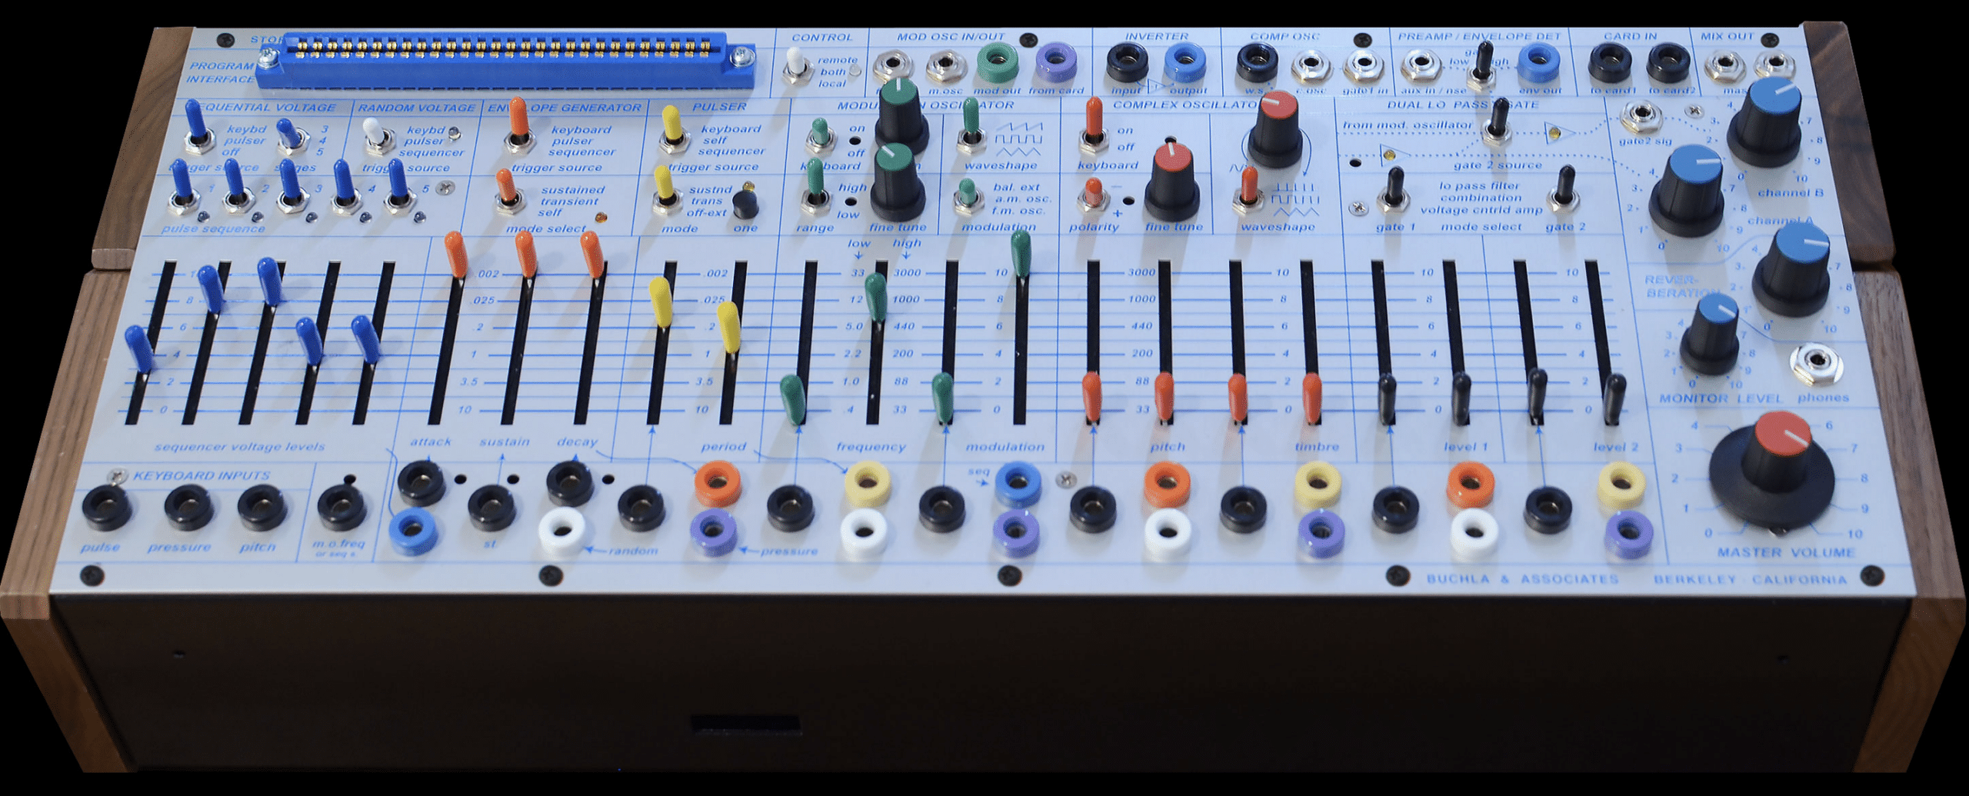Screen dimensions: 1969x796
Task: Click the purple from card banana jack
Action: pos(1056,62)
